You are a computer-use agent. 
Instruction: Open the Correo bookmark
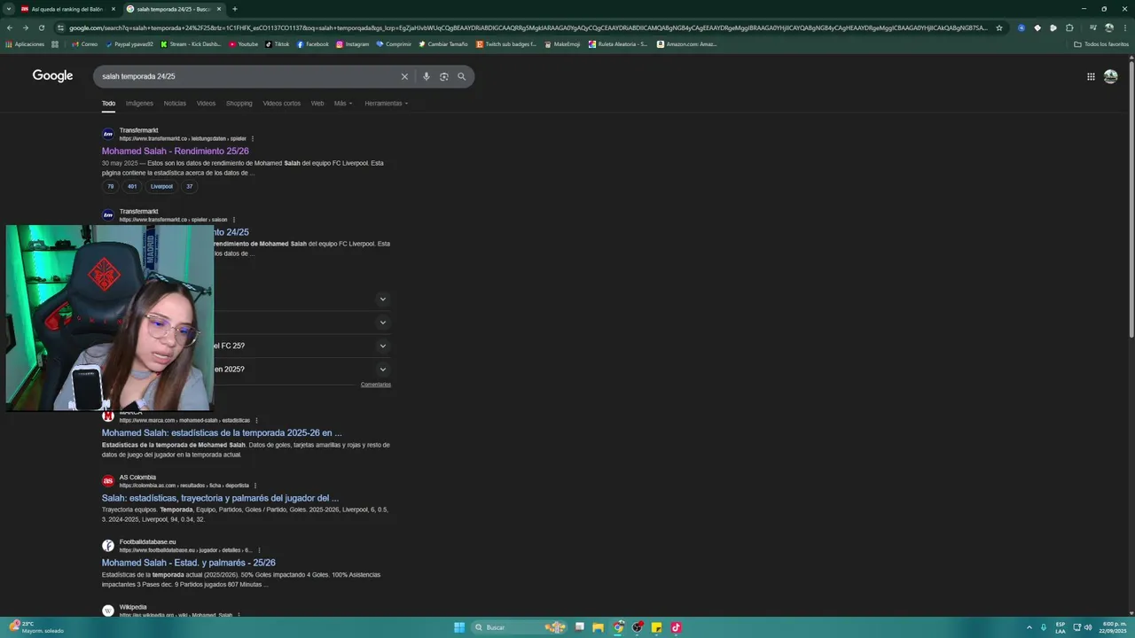coord(85,44)
